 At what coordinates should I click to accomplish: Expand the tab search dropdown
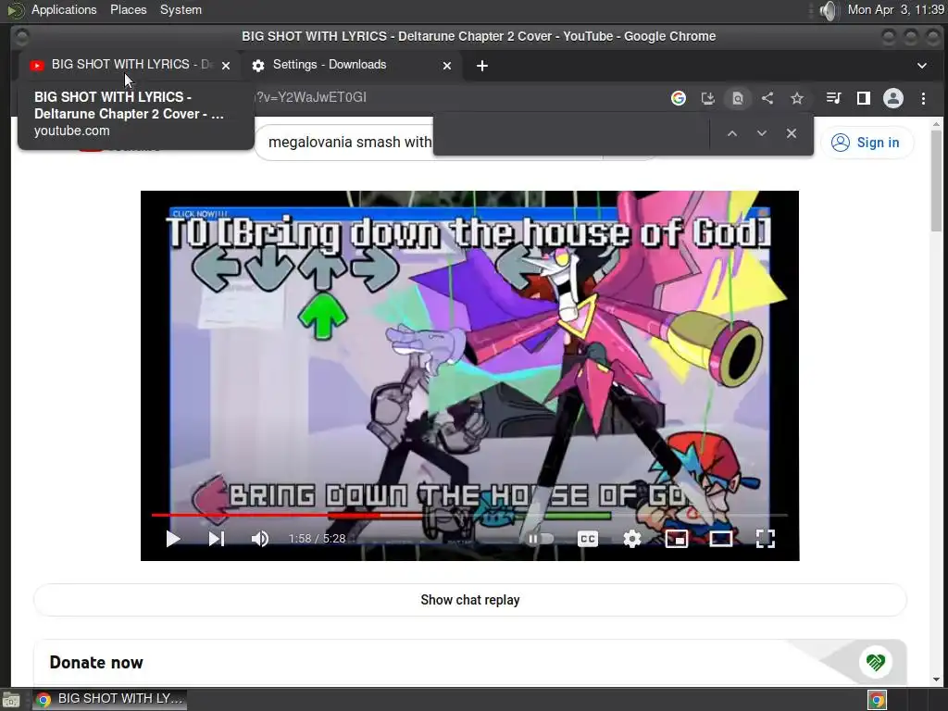click(921, 66)
